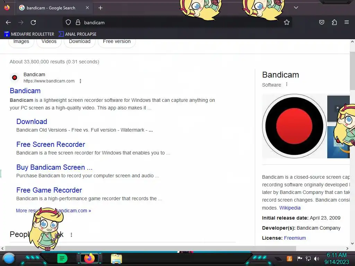
Task: Click More results from bandicam.com
Action: 53,211
